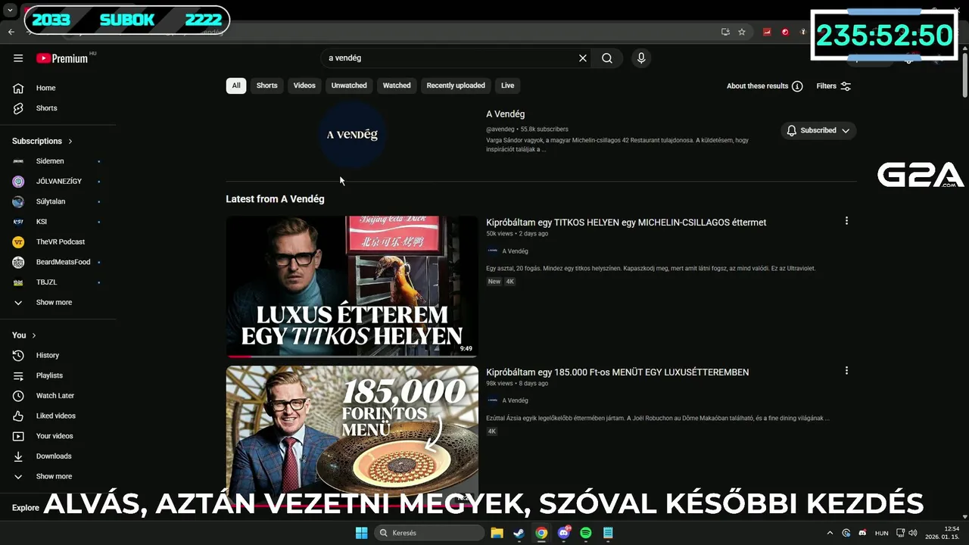Select the Videos filter chip
This screenshot has height=545, width=969.
point(304,86)
